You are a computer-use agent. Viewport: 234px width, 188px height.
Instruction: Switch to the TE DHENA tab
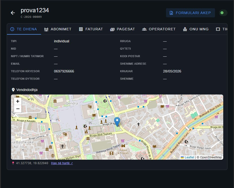click(24, 29)
